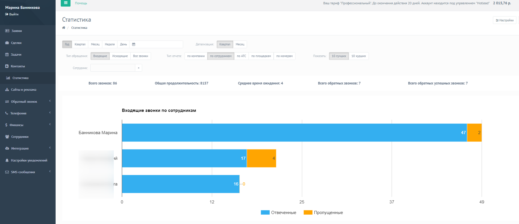Toggle Пропущенные orange legend swatch
Image resolution: width=519 pixels, height=224 pixels.
[x=308, y=213]
